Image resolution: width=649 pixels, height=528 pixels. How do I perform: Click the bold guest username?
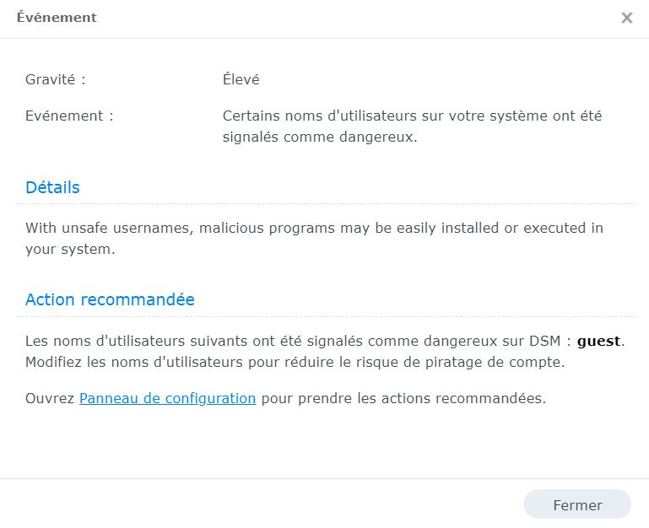(598, 342)
